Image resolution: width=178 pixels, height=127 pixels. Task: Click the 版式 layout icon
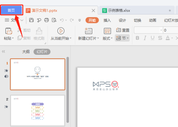(107, 31)
